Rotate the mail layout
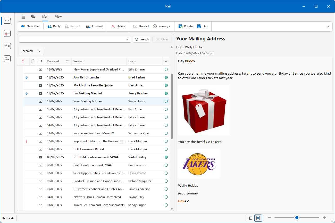 click(x=186, y=26)
